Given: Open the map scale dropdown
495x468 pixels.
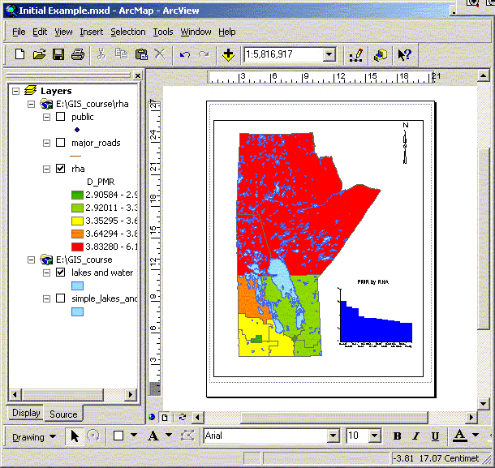Looking at the screenshot, I should pos(329,54).
